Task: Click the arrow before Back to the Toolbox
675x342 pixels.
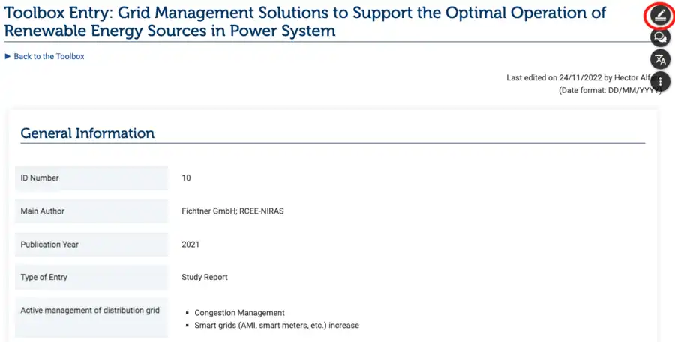Action: [8, 57]
